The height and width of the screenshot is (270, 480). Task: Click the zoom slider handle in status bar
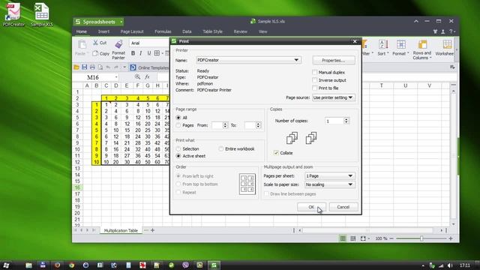(x=421, y=238)
